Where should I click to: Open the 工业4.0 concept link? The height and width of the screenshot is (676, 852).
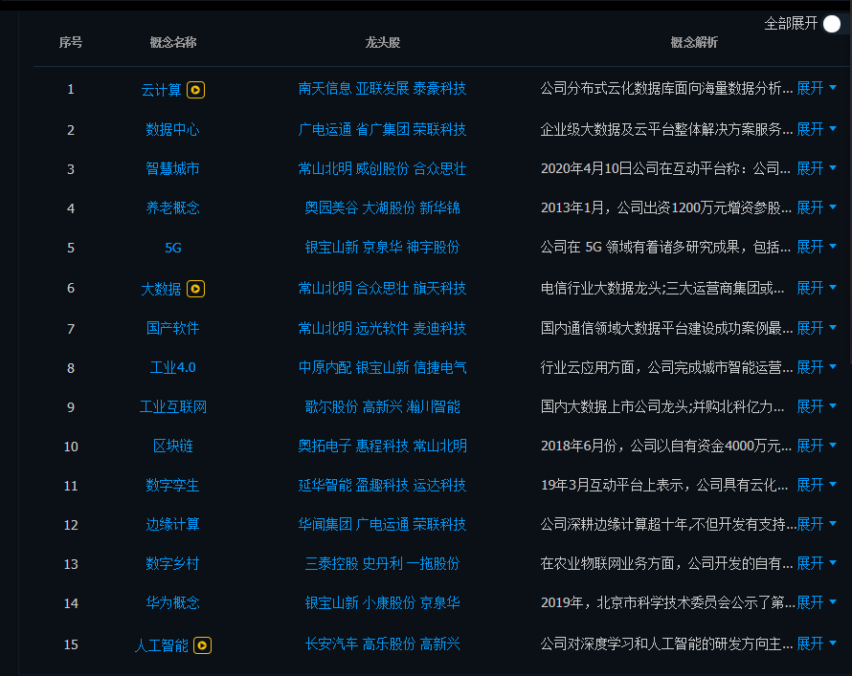click(172, 367)
